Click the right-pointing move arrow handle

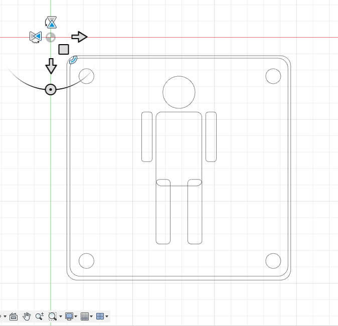pos(79,37)
